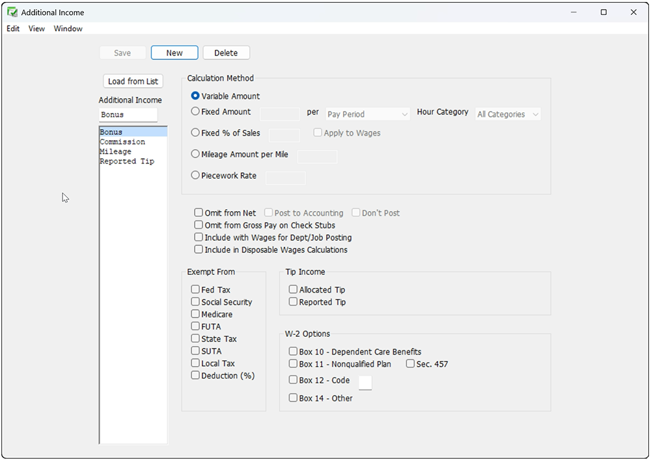651x460 pixels.
Task: Minimize the Additional Income window
Action: pyautogui.click(x=574, y=12)
